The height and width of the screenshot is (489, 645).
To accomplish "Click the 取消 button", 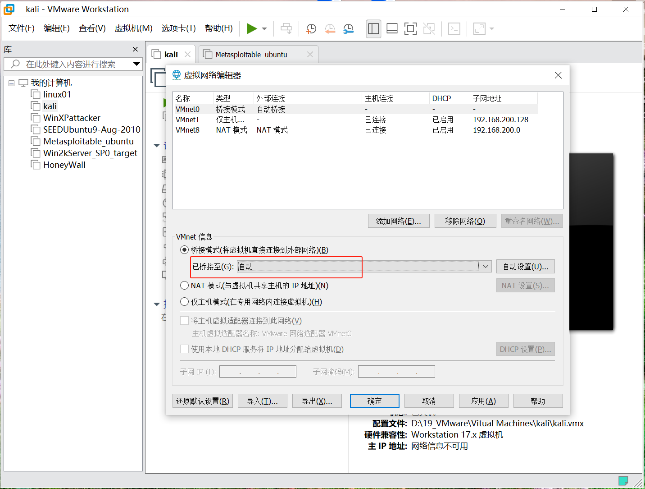I will click(x=429, y=401).
